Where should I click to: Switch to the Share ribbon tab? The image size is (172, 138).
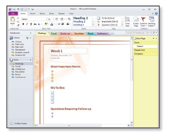[x=42, y=13]
